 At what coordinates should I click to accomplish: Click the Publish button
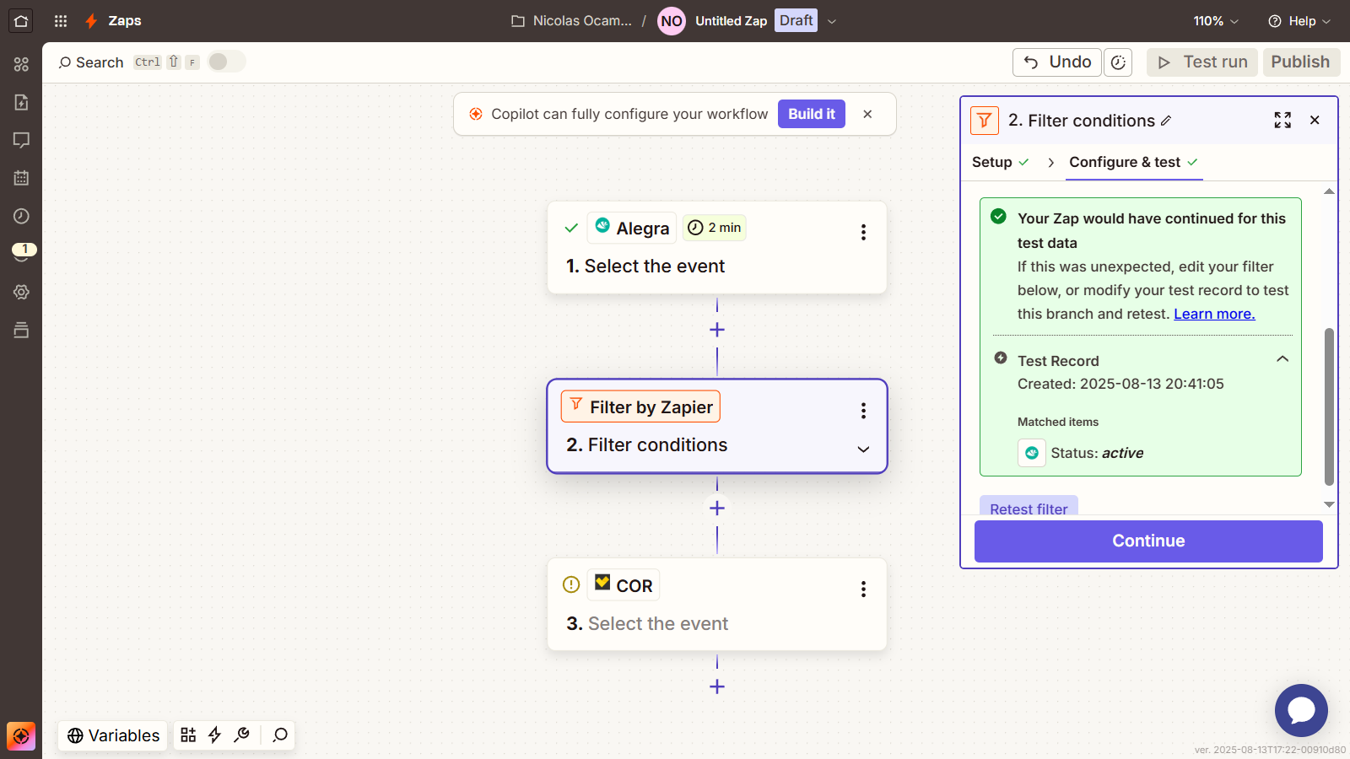tap(1301, 62)
